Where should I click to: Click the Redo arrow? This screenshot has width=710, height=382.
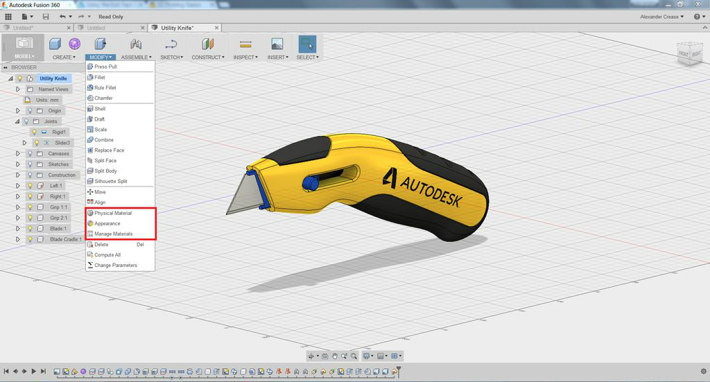pyautogui.click(x=81, y=17)
